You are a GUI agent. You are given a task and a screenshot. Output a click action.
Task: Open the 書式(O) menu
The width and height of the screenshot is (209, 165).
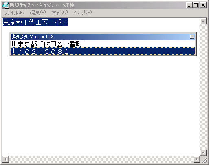pyautogui.click(x=59, y=13)
